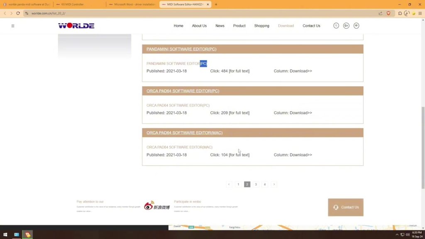Go to previous page with pagination arrow

tap(229, 184)
